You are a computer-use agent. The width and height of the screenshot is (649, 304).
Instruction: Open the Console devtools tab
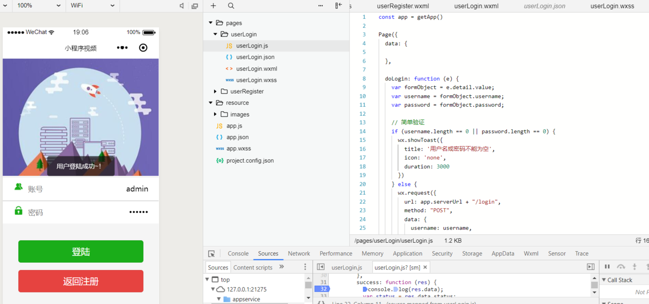coord(238,254)
